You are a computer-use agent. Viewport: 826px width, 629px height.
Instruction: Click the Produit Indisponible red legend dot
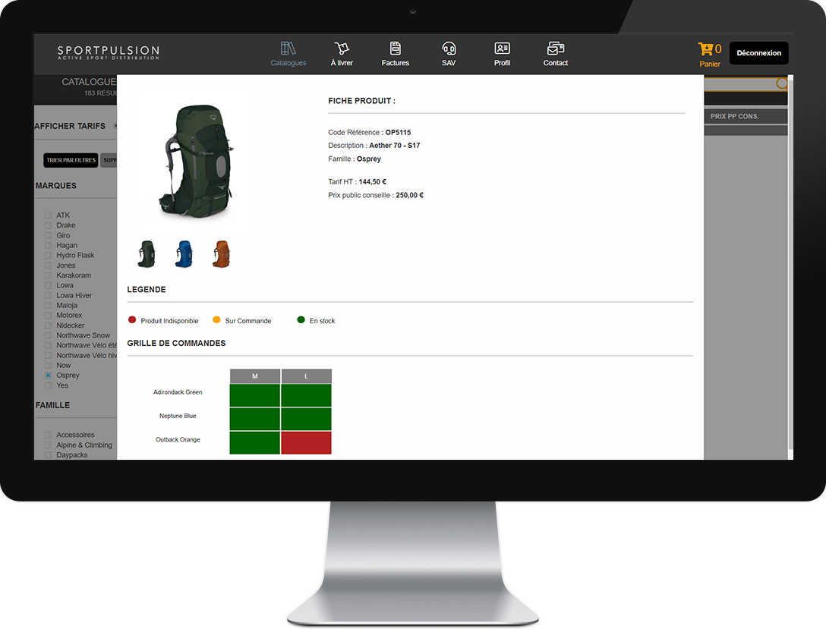click(132, 319)
